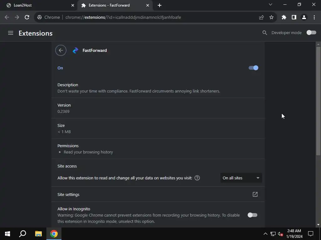Screen dimensions: 321x240
Task: Toggle Developer mode
Action: click(x=311, y=32)
